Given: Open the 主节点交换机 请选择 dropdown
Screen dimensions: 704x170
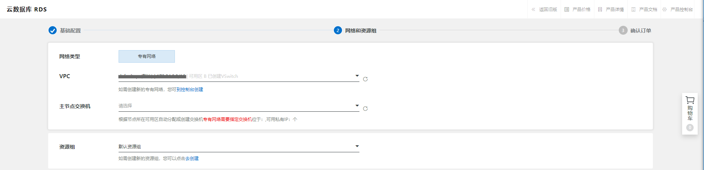Looking at the screenshot, I should tap(239, 106).
